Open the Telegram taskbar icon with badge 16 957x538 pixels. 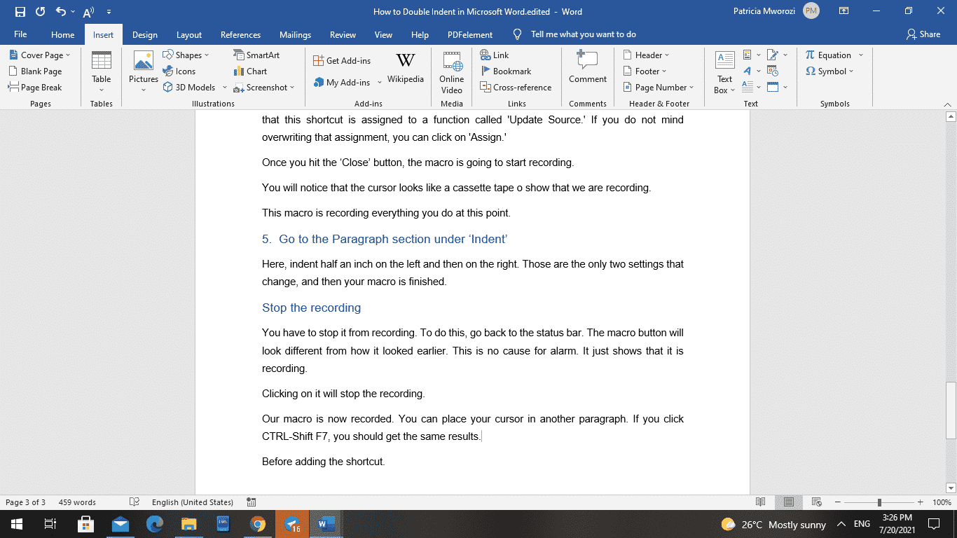(292, 524)
